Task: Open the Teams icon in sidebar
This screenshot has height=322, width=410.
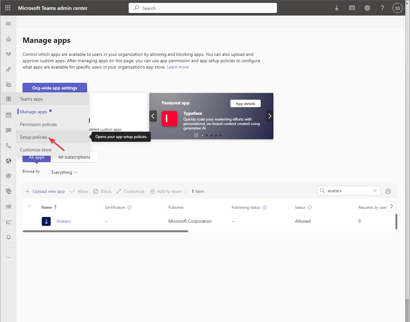Action: pyautogui.click(x=9, y=54)
